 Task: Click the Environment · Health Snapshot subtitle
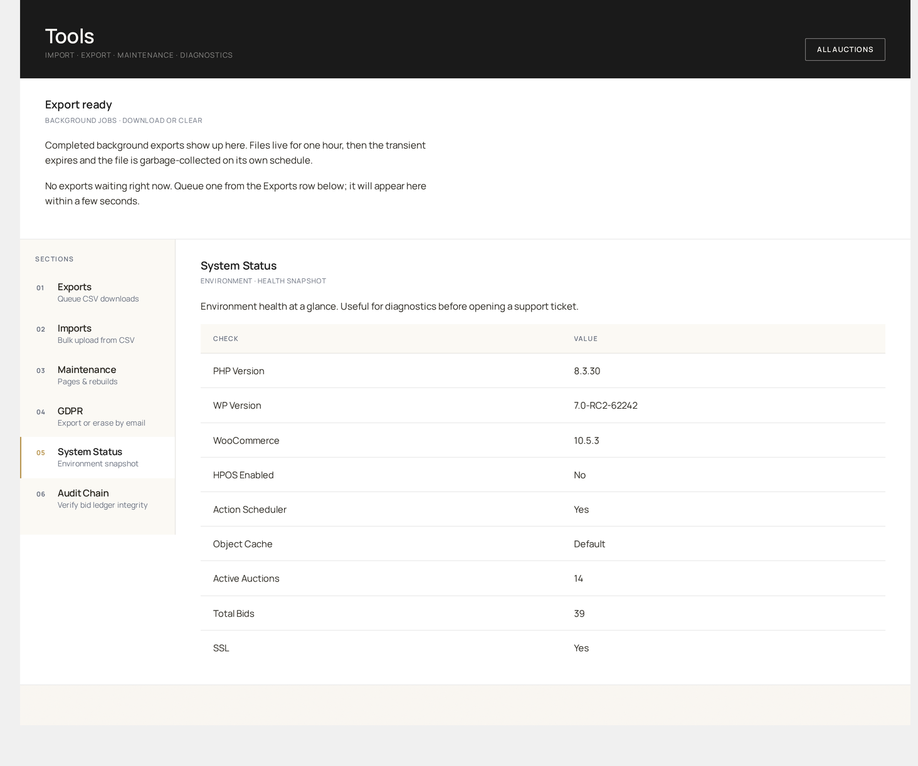(x=263, y=281)
